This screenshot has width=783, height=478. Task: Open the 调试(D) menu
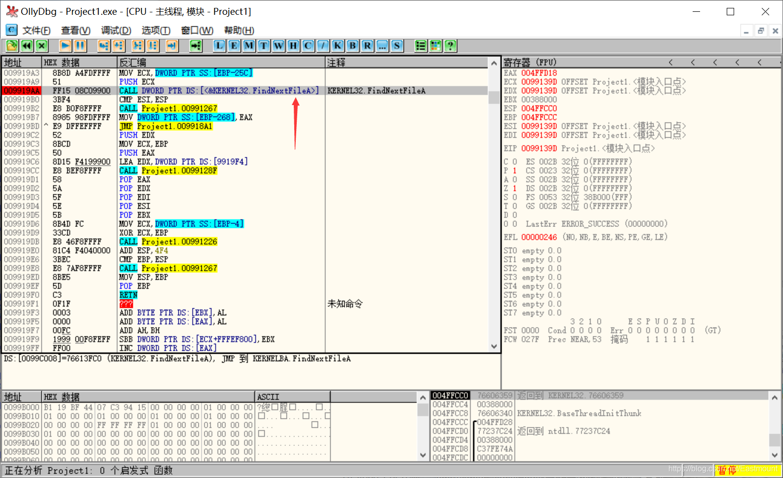pos(116,31)
